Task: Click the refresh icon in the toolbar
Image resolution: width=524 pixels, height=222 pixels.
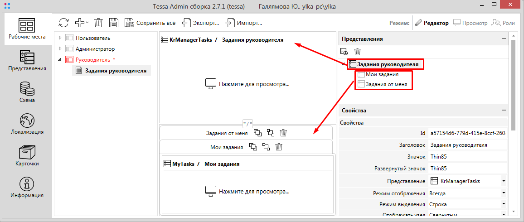Action: [64, 23]
